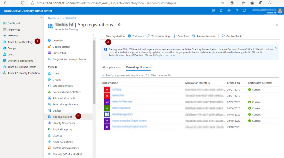Open Devices menu item
This screenshot has width=284, height=158.
click(x=57, y=111)
